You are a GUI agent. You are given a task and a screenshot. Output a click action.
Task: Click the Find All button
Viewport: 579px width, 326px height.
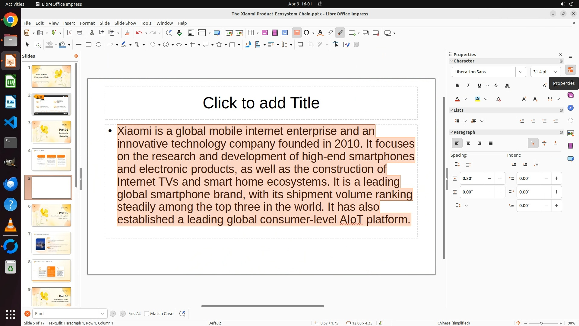[134, 314]
